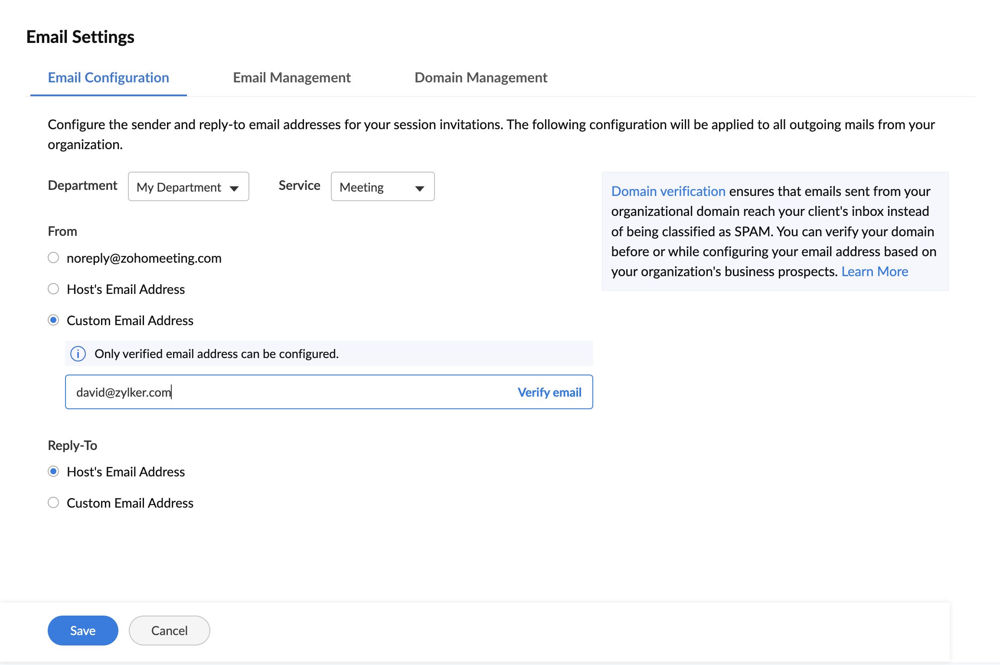Click the info icon beside verified email notice

tap(78, 354)
